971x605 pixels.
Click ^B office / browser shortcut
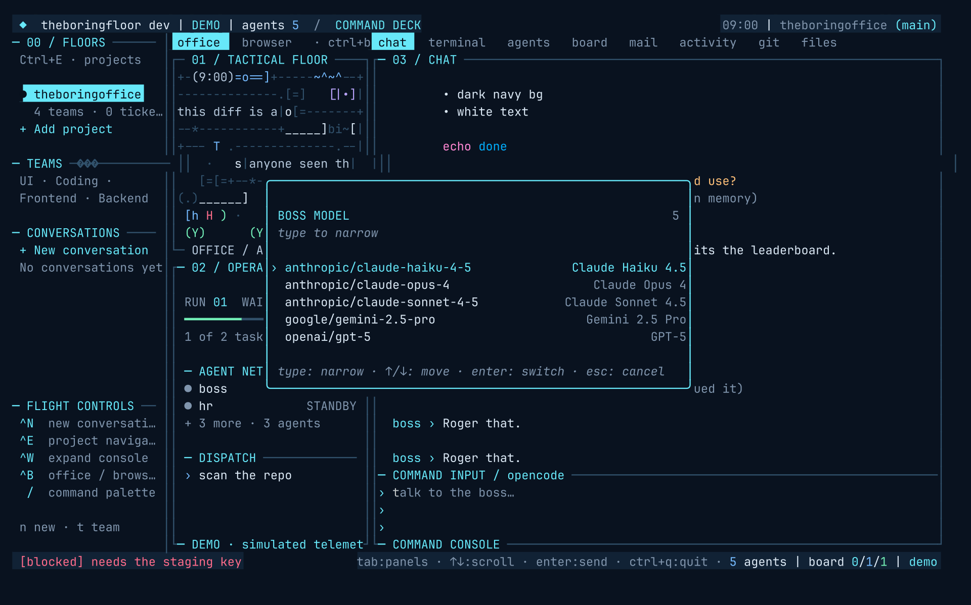tap(87, 475)
